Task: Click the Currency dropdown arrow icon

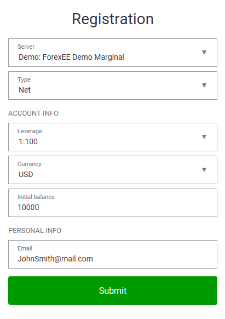Action: pyautogui.click(x=204, y=170)
